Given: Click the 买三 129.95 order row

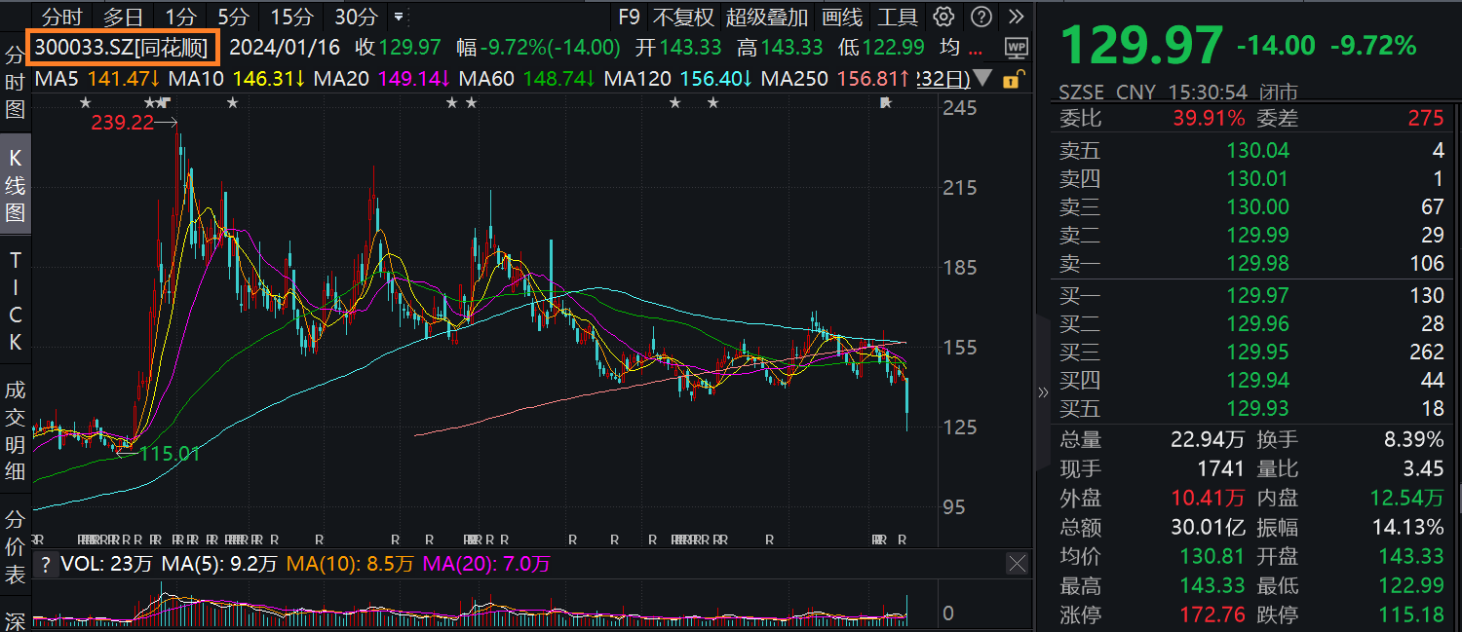Looking at the screenshot, I should click(x=1252, y=352).
